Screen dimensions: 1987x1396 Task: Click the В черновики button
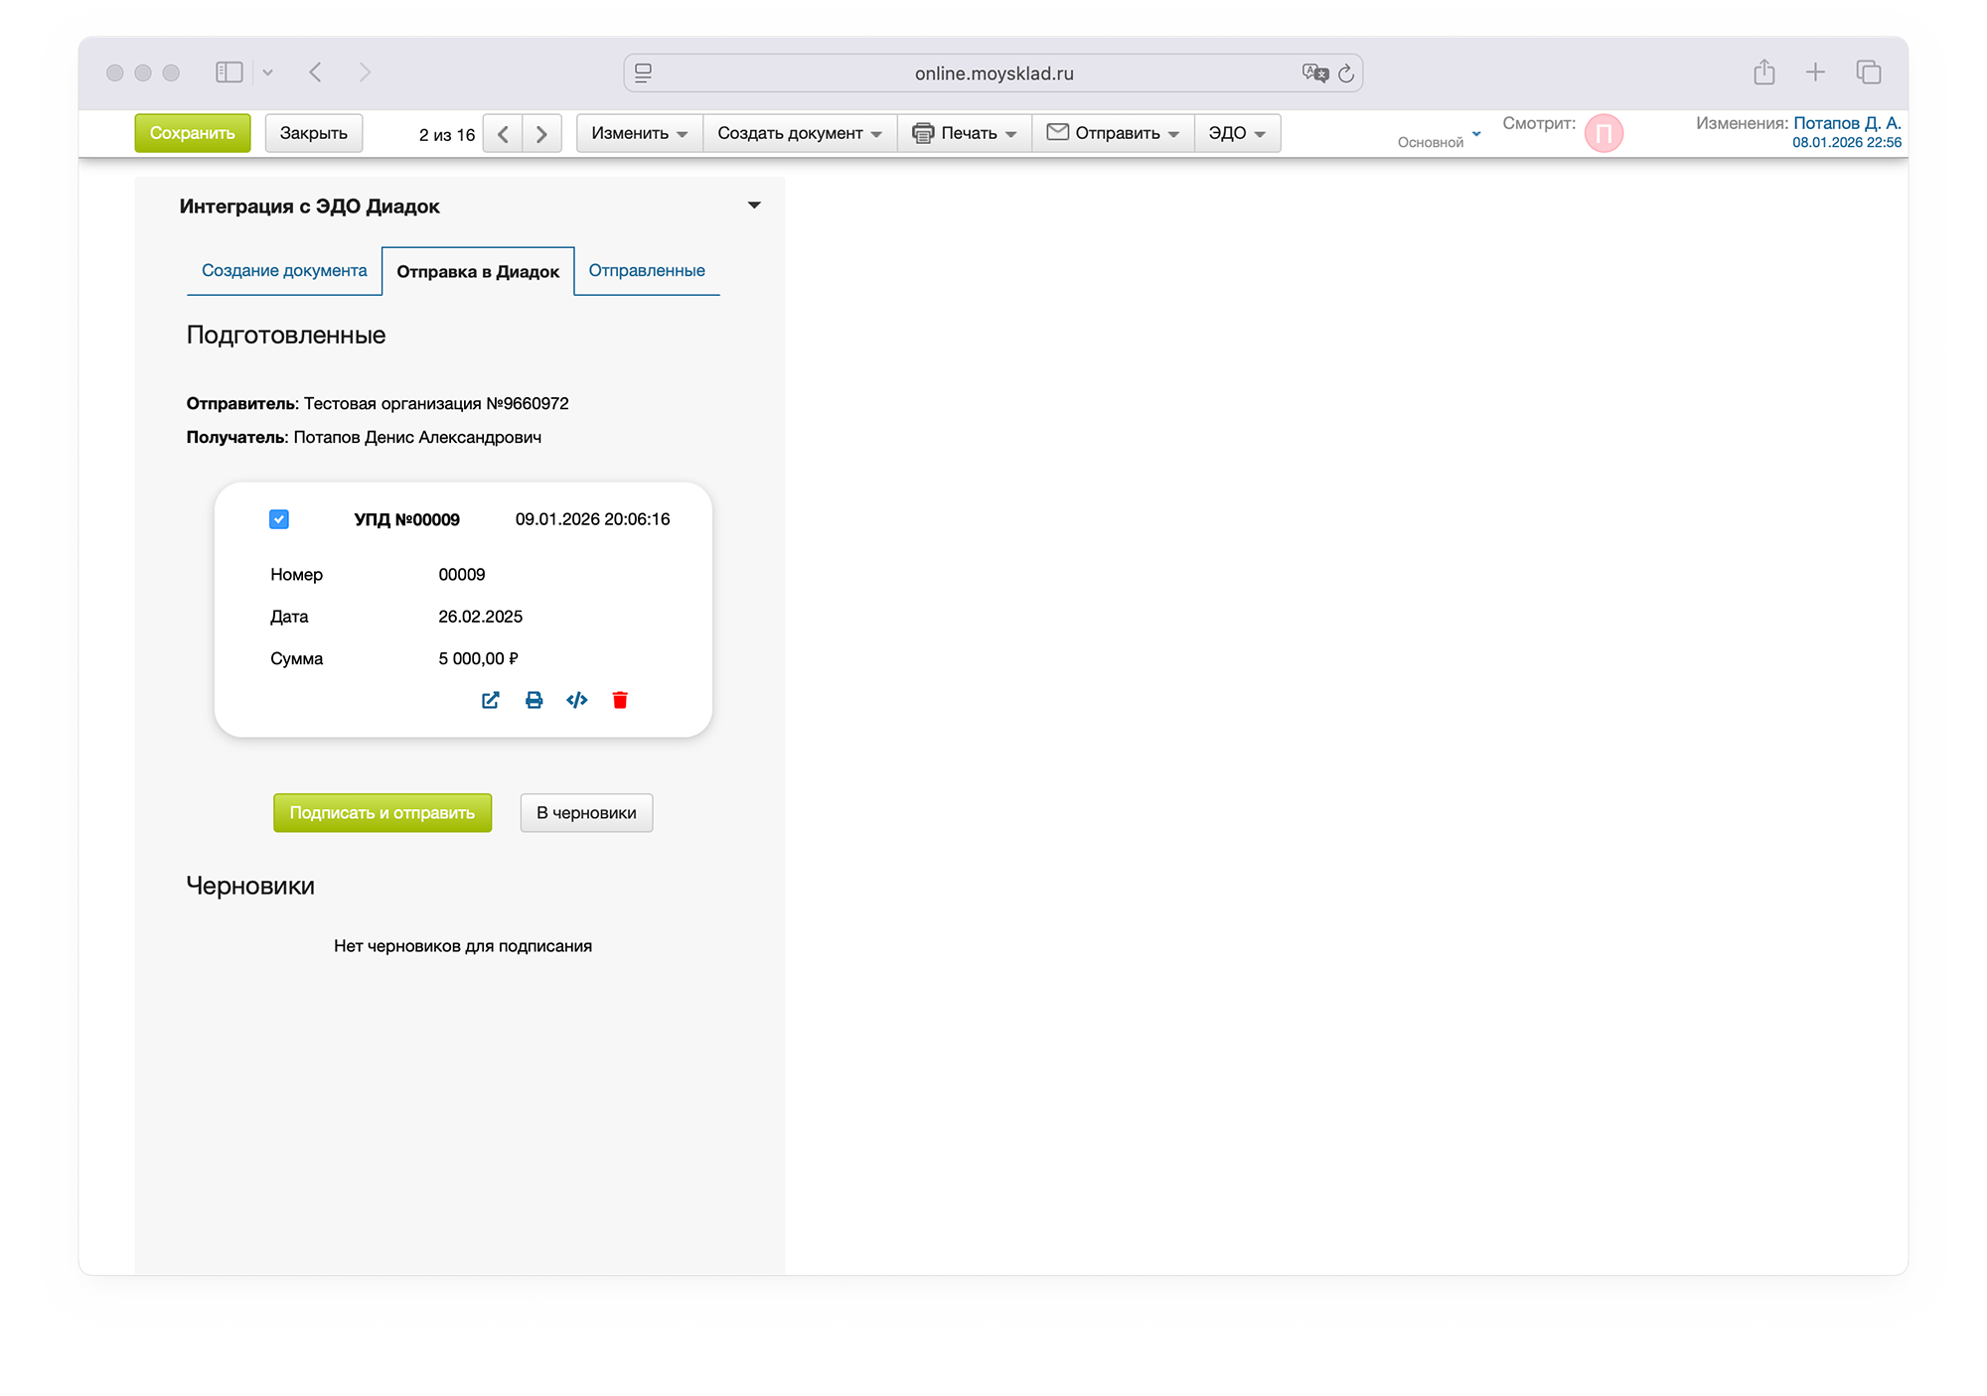click(x=586, y=812)
